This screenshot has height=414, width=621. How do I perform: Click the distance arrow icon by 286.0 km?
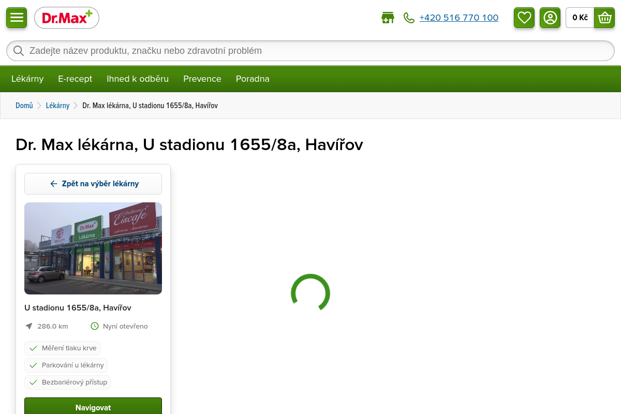[29, 326]
